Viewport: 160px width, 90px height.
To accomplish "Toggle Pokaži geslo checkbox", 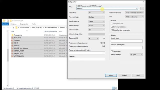I will [112, 51].
